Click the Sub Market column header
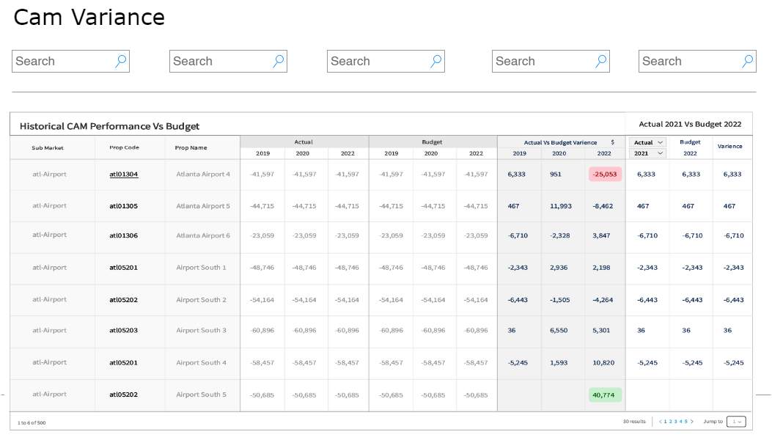The height and width of the screenshot is (440, 772). pyautogui.click(x=48, y=148)
